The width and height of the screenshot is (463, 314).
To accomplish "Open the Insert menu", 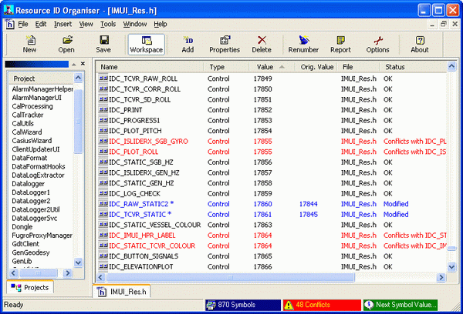I will click(x=63, y=24).
